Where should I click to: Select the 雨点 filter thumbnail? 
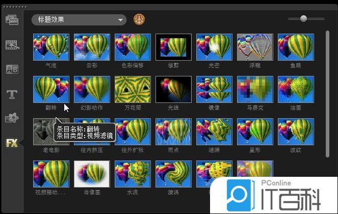pos(173,131)
